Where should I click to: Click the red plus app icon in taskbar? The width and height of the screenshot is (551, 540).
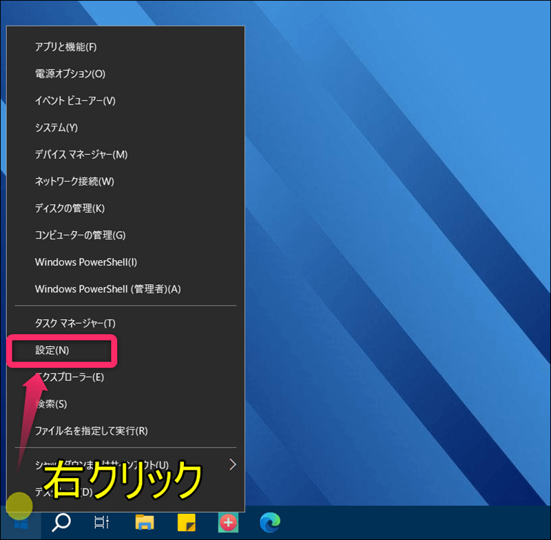[228, 523]
